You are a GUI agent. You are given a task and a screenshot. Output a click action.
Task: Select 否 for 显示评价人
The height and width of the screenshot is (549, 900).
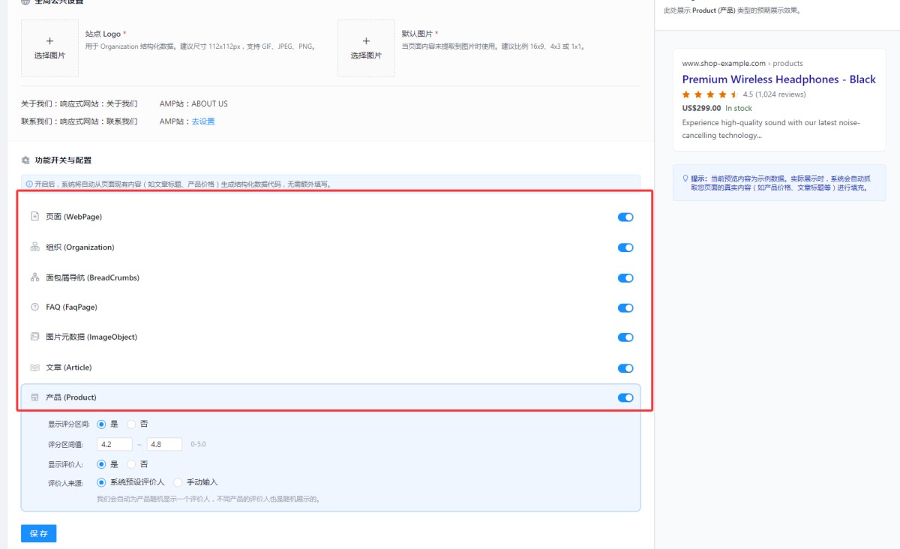tap(132, 464)
